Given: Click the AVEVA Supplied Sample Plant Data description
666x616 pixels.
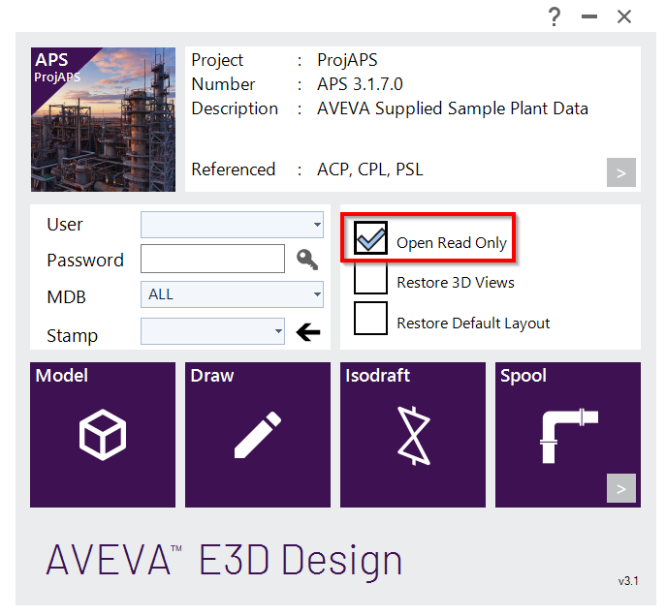Looking at the screenshot, I should [453, 108].
